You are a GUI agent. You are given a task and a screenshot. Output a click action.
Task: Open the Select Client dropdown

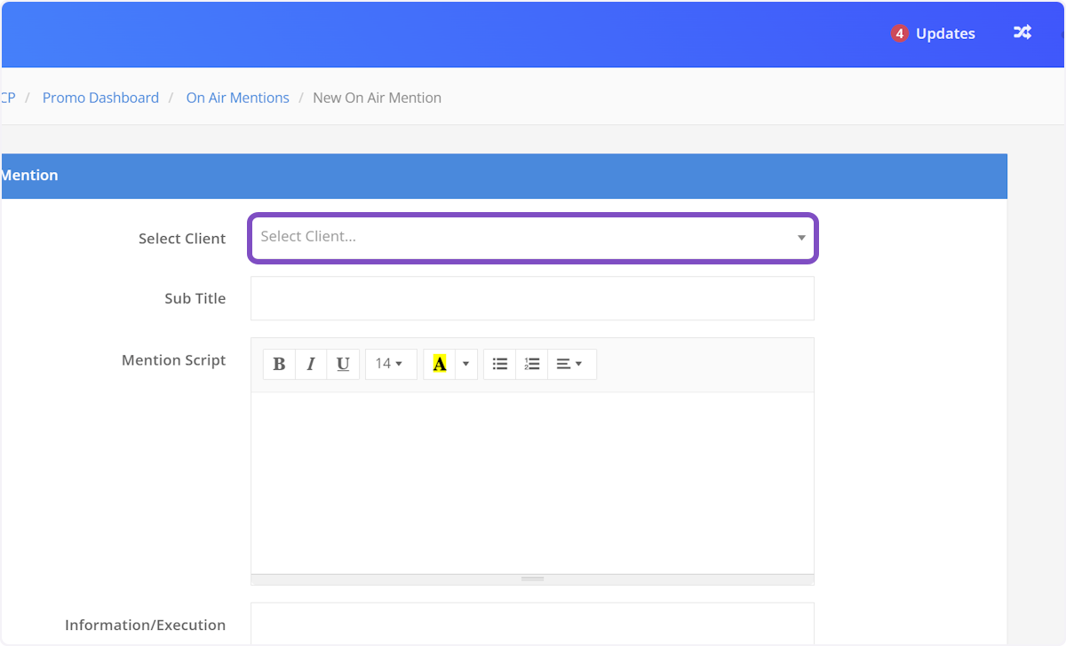click(x=532, y=238)
